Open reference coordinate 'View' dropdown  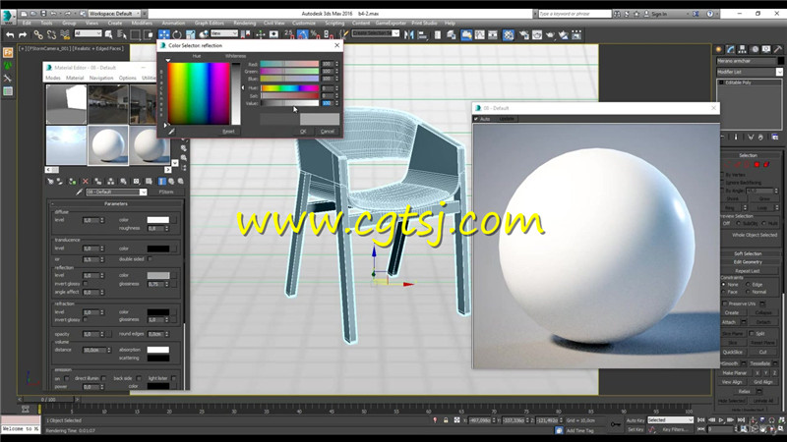click(224, 33)
